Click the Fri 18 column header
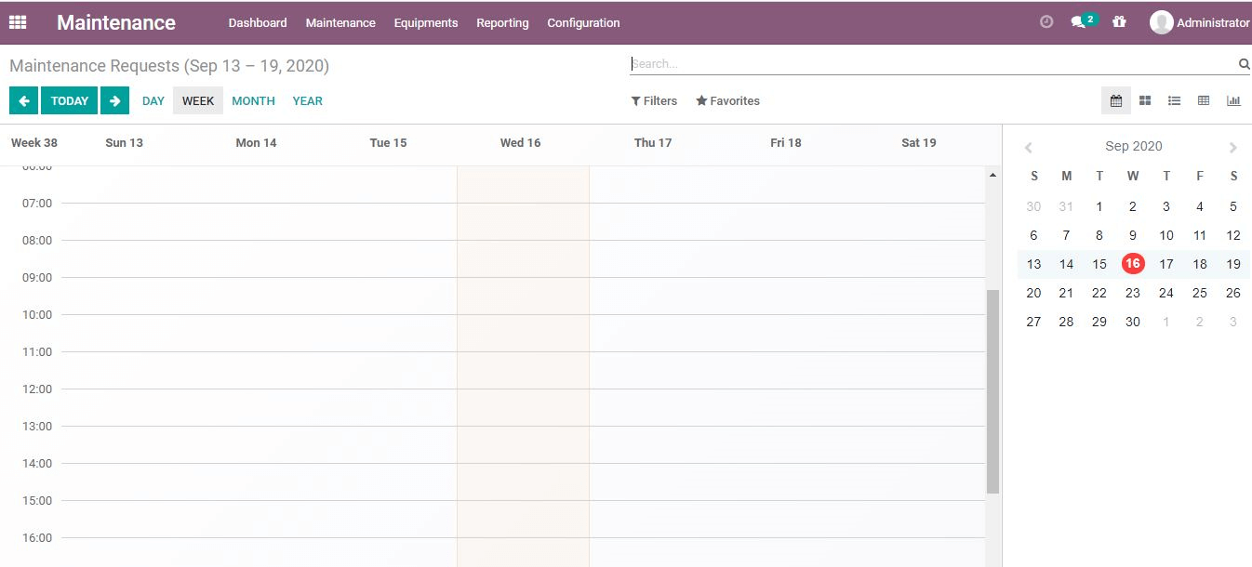Viewport: 1252px width, 567px height. (x=785, y=142)
